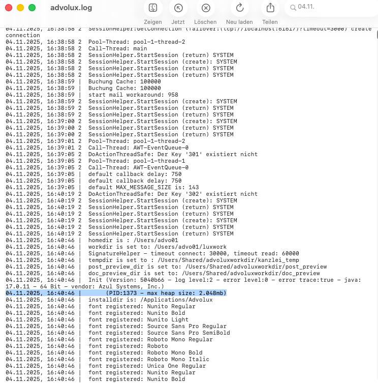Clear the log with the Löschen icon
Viewport: 378px width, 383px height.
point(205,8)
